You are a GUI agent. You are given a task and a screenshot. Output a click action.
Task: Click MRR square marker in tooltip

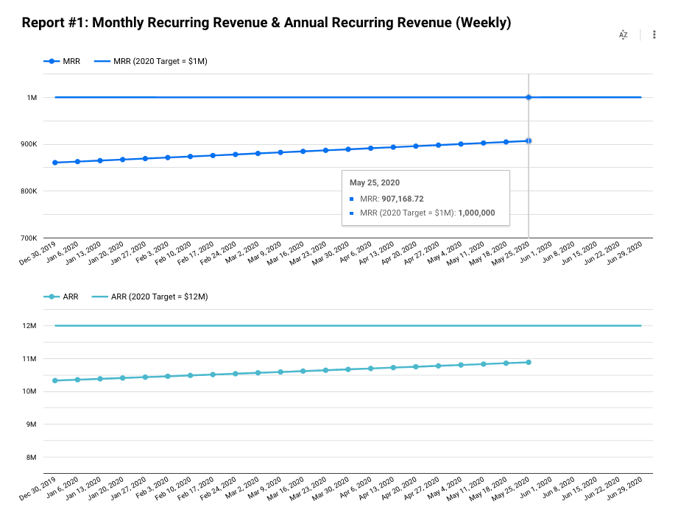coord(353,199)
